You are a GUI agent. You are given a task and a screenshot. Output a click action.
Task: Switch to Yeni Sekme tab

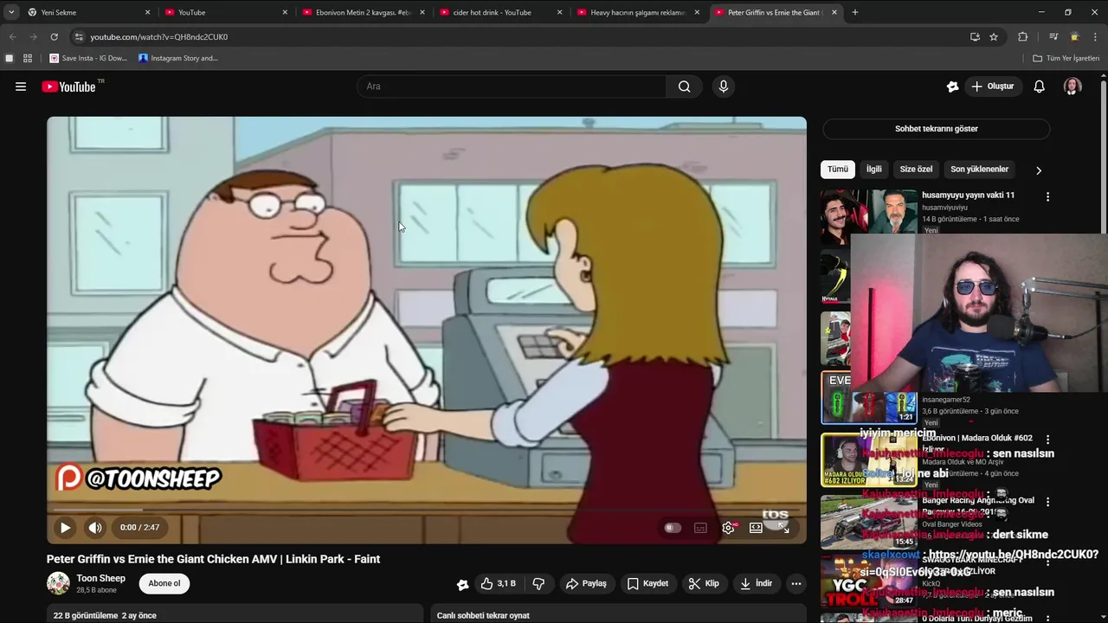point(87,12)
